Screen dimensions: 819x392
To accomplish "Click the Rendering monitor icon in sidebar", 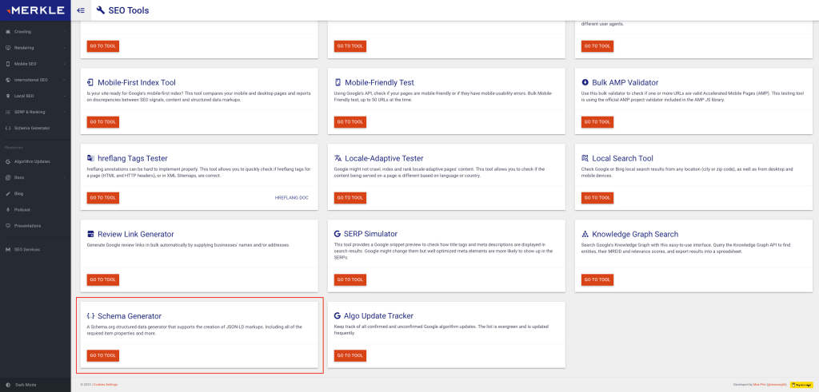I will click(x=8, y=48).
